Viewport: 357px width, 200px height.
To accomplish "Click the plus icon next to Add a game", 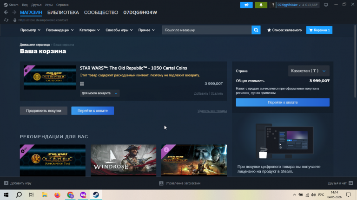I will coord(6,183).
